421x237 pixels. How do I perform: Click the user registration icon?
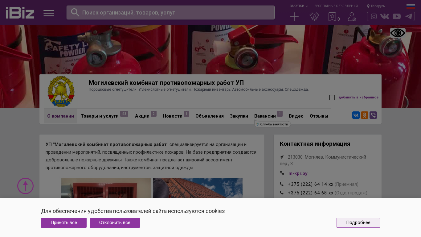(x=352, y=17)
